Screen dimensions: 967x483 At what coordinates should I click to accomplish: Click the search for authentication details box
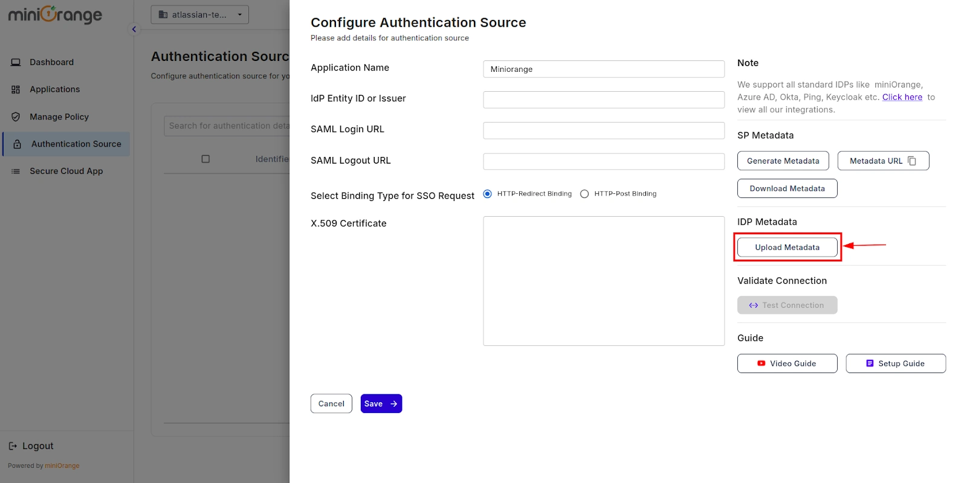(x=227, y=126)
